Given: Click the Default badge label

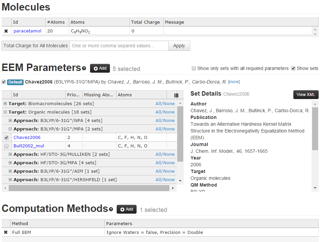Looking at the screenshot, I should click(16, 82).
